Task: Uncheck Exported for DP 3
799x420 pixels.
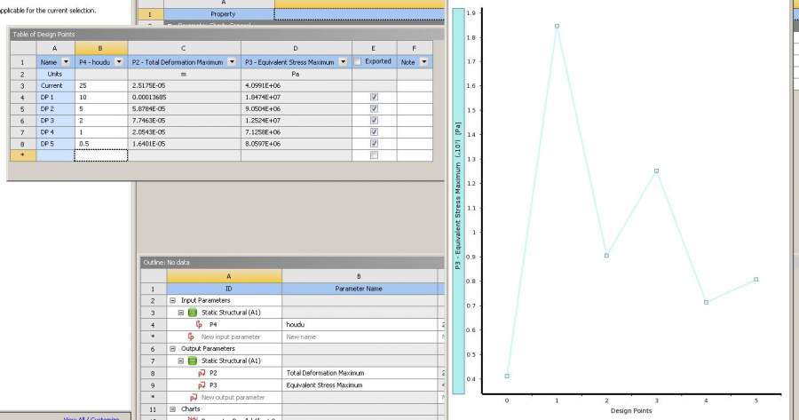Action: click(x=374, y=120)
